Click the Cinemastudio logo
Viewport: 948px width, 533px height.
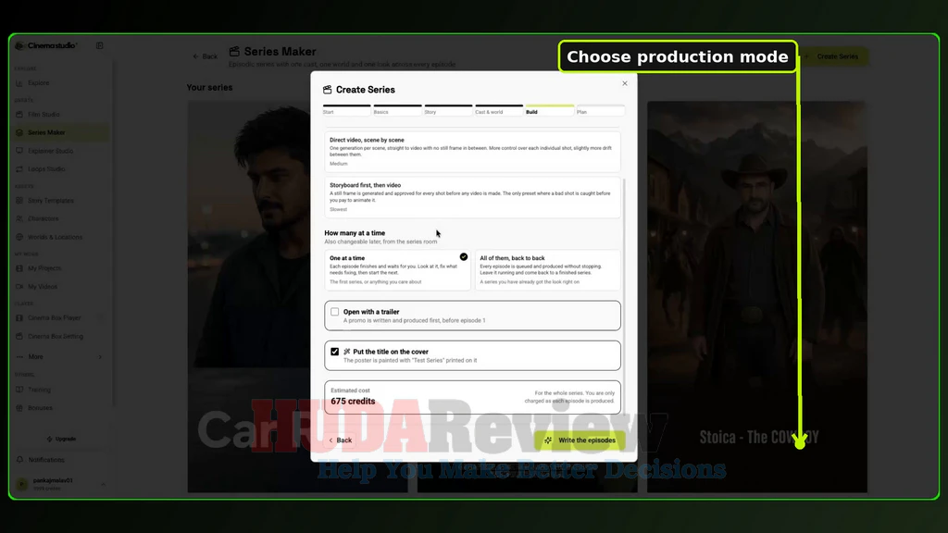click(46, 45)
